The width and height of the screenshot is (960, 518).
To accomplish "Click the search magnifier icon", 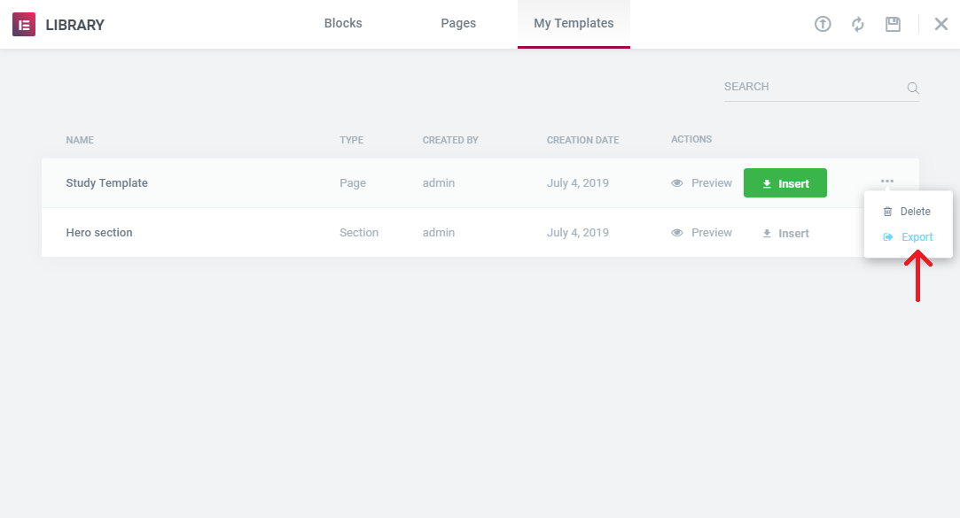I will coord(913,88).
